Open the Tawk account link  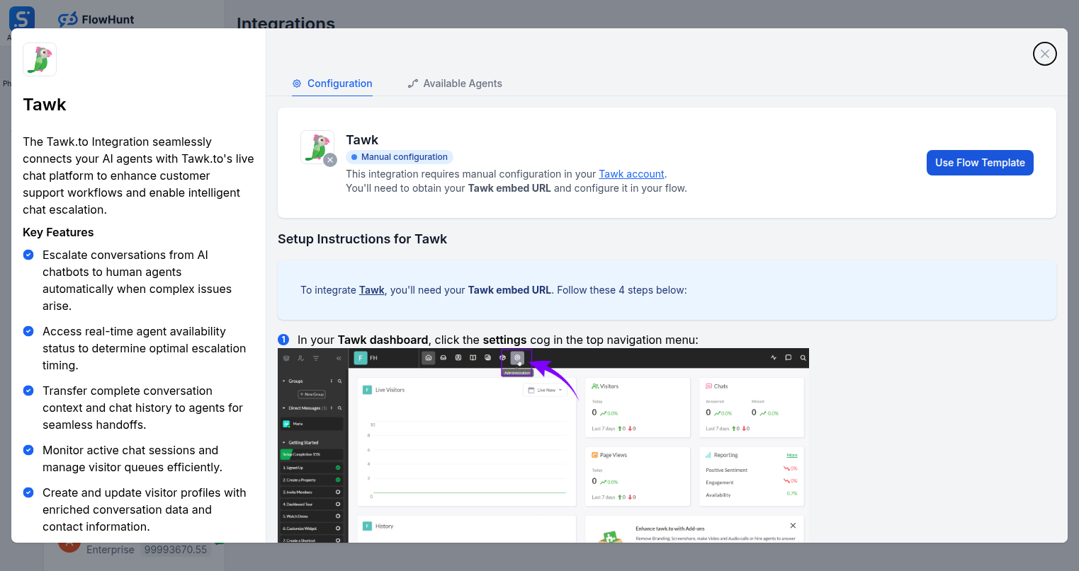tap(631, 173)
